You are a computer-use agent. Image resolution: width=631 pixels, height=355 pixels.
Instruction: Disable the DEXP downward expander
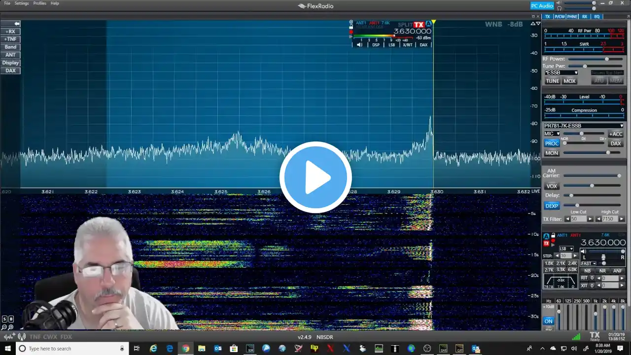(552, 206)
